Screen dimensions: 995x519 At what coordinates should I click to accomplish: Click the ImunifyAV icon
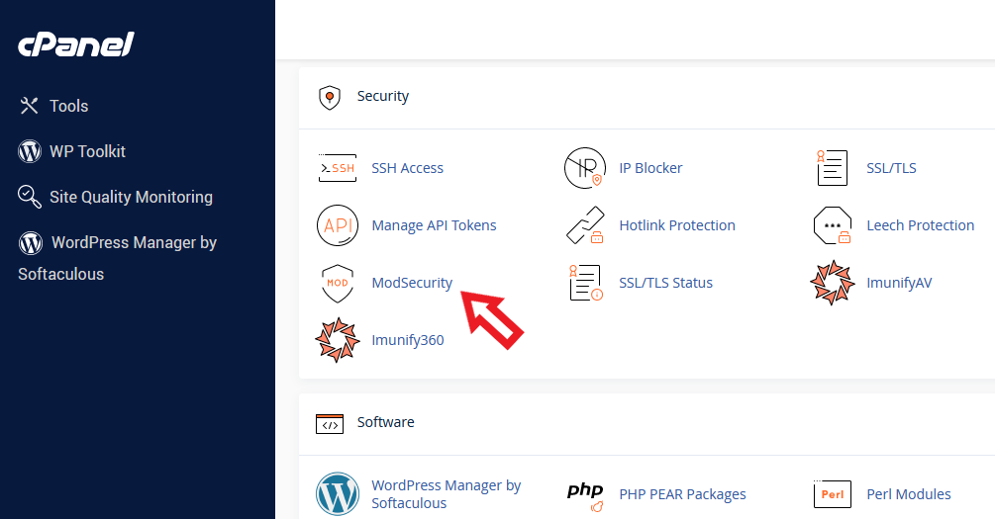(833, 283)
